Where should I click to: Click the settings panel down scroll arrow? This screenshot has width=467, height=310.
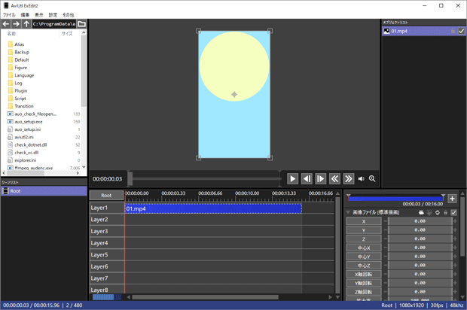point(462,297)
